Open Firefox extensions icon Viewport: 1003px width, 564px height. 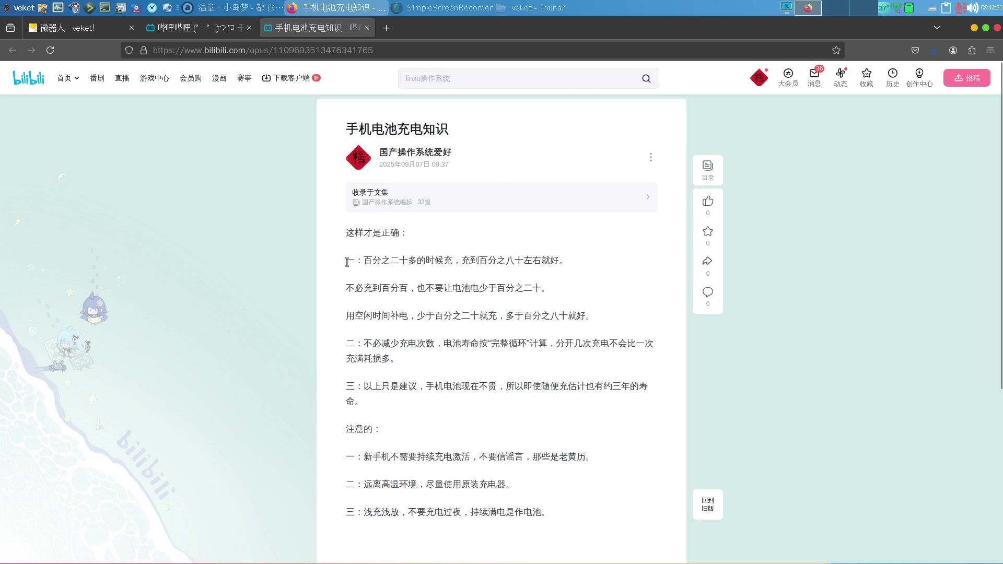pyautogui.click(x=972, y=50)
